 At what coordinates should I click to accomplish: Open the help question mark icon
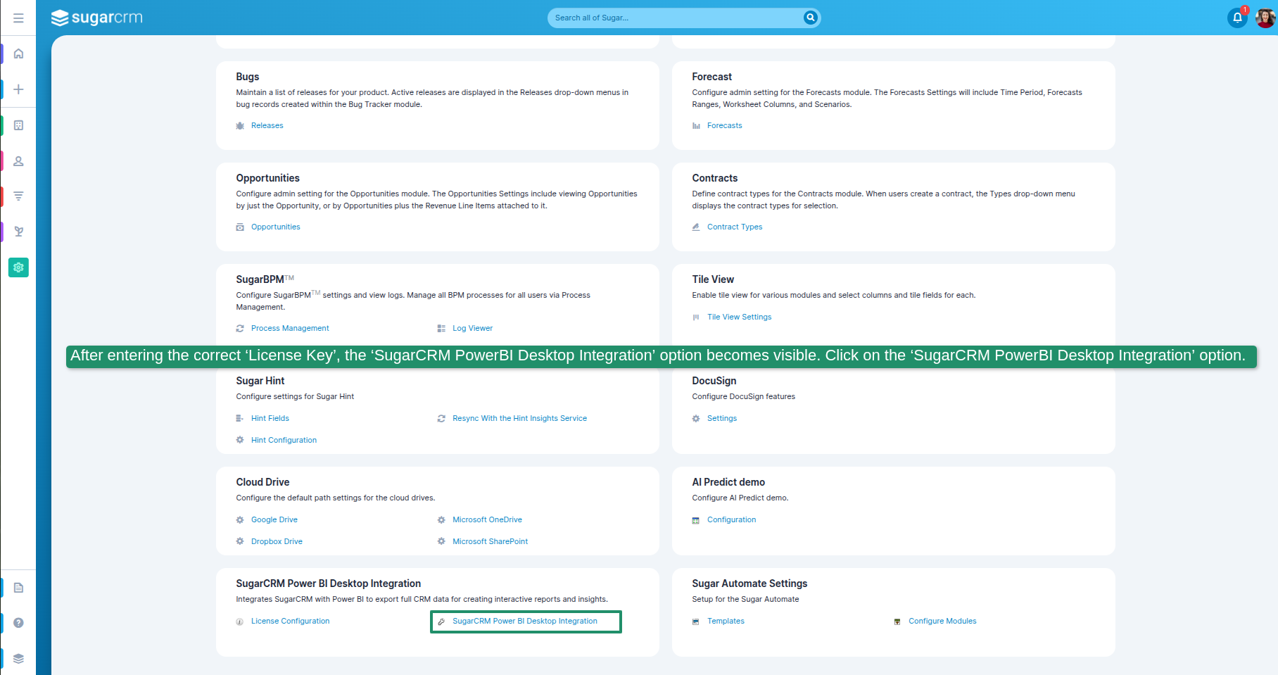[x=18, y=623]
